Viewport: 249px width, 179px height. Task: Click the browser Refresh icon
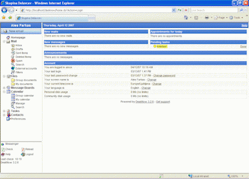(180, 11)
